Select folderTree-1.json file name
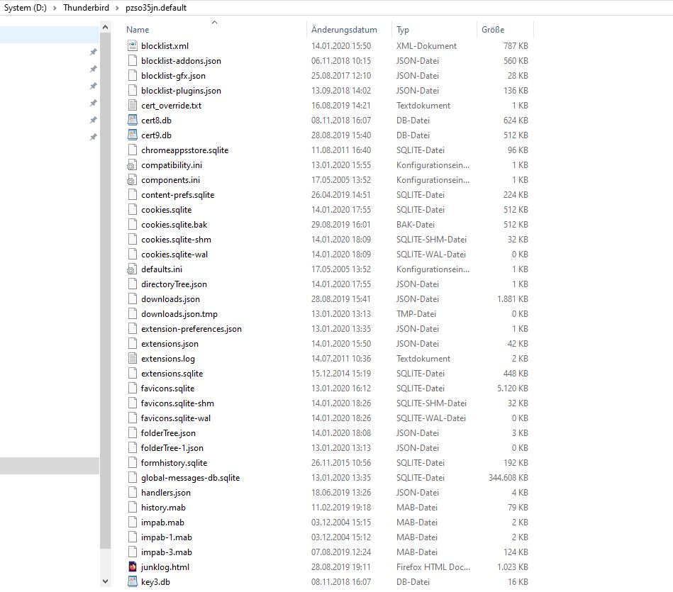This screenshot has width=673, height=592. click(x=172, y=448)
